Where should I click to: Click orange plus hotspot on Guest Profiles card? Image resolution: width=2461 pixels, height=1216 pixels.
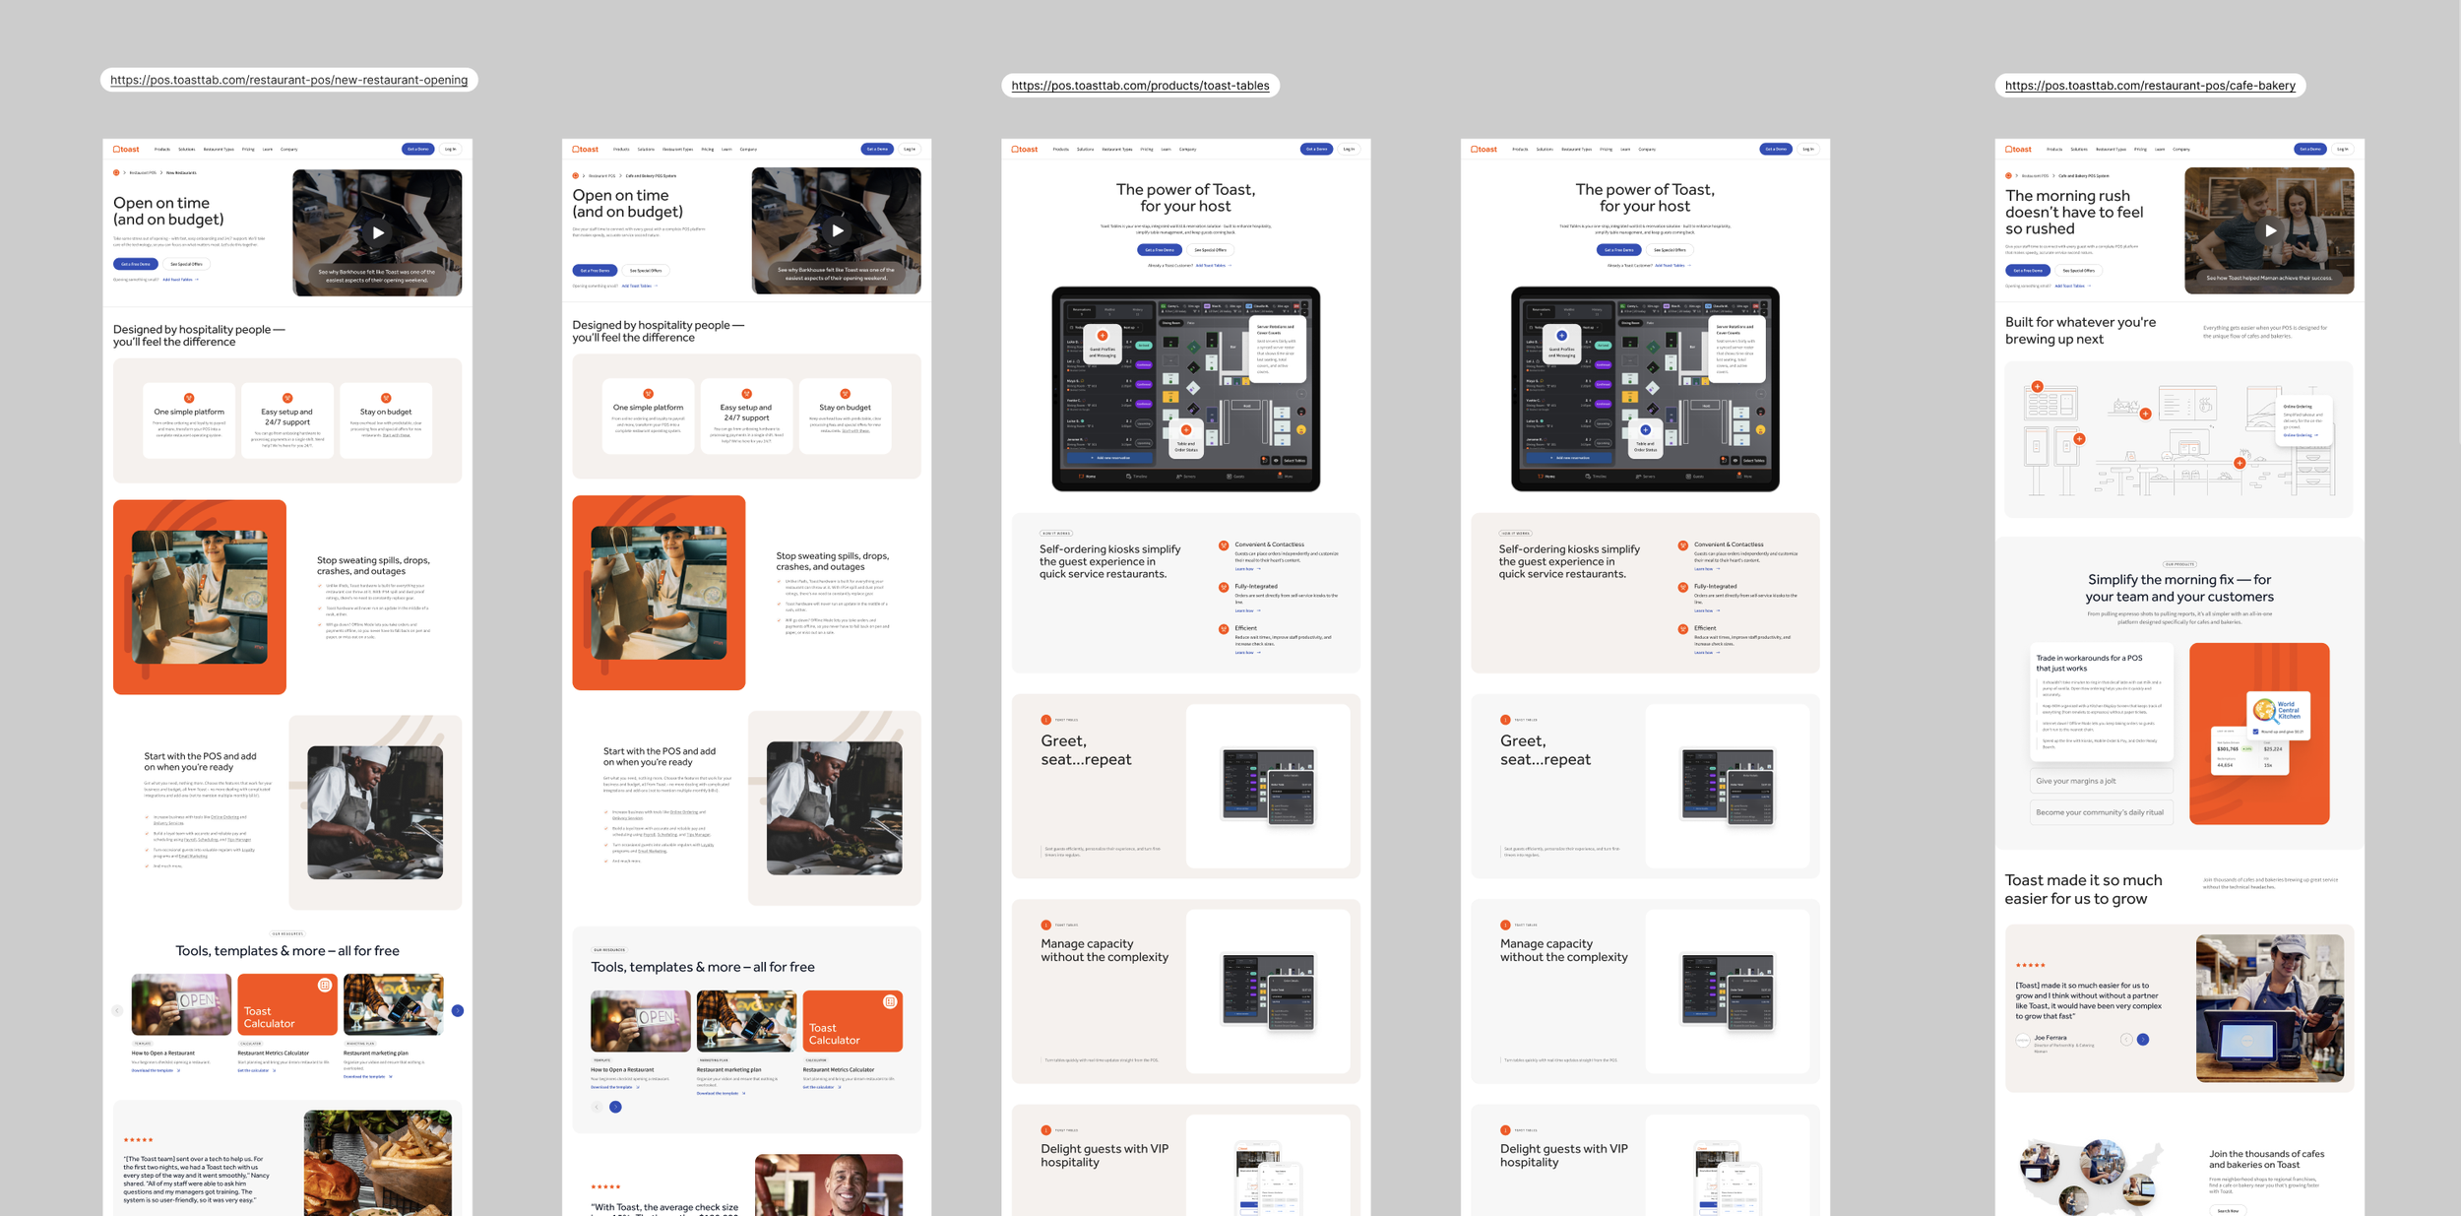1103,336
